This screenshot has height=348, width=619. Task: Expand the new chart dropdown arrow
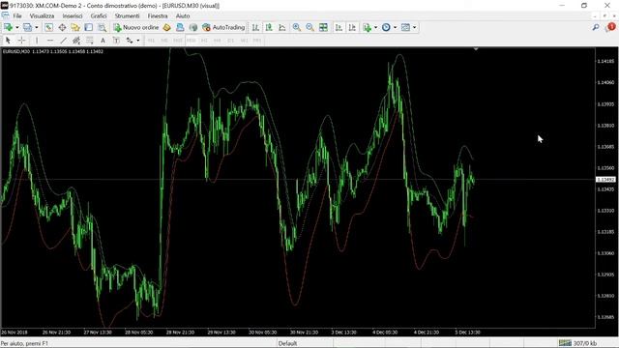[17, 28]
